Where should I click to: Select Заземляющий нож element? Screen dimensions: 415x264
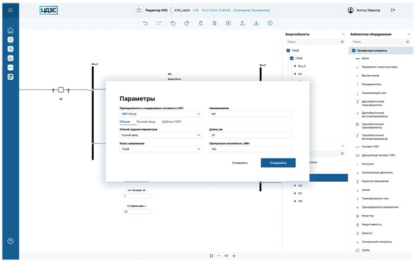(x=373, y=93)
